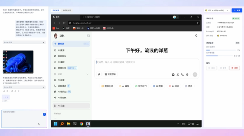Viewport: 244px width, 136px height.
Task: Click the phone call icon in input box
Action: tap(183, 75)
